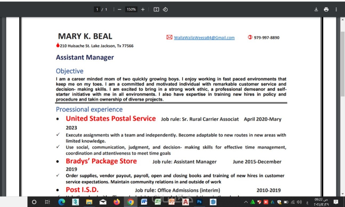Image resolution: width=345 pixels, height=207 pixels.
Task: Open Windows Security shield tray icon
Action: [279, 202]
